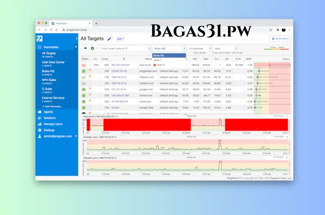Image resolution: width=325 pixels, height=215 pixels.
Task: Select Boise HQ in the open dropdown list
Action: [x=169, y=55]
